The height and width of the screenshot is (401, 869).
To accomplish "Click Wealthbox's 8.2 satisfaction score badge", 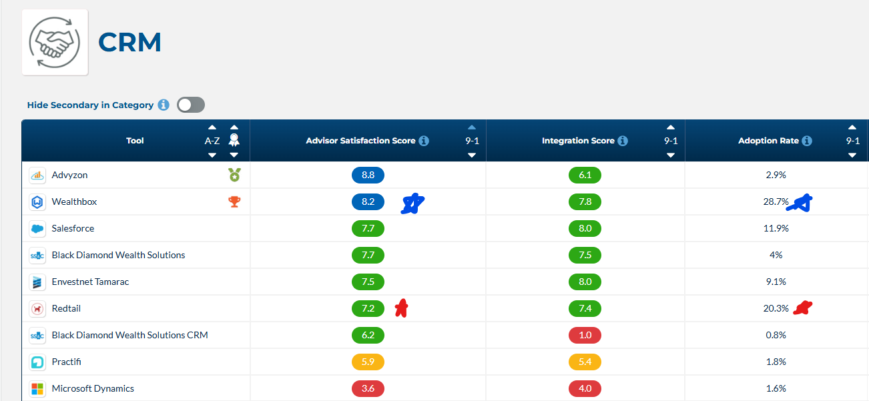I will click(x=368, y=202).
